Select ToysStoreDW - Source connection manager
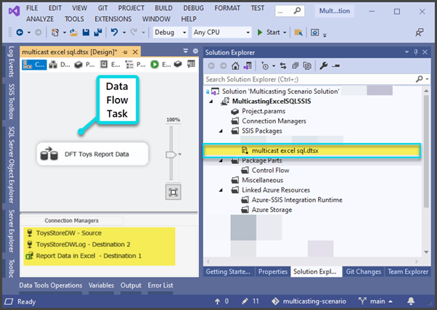437x310 pixels. [68, 233]
